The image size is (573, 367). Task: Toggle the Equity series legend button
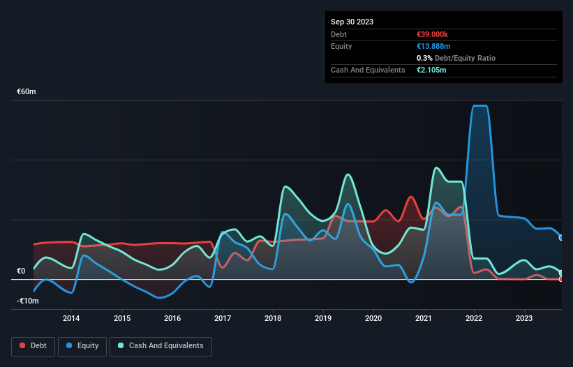82,346
